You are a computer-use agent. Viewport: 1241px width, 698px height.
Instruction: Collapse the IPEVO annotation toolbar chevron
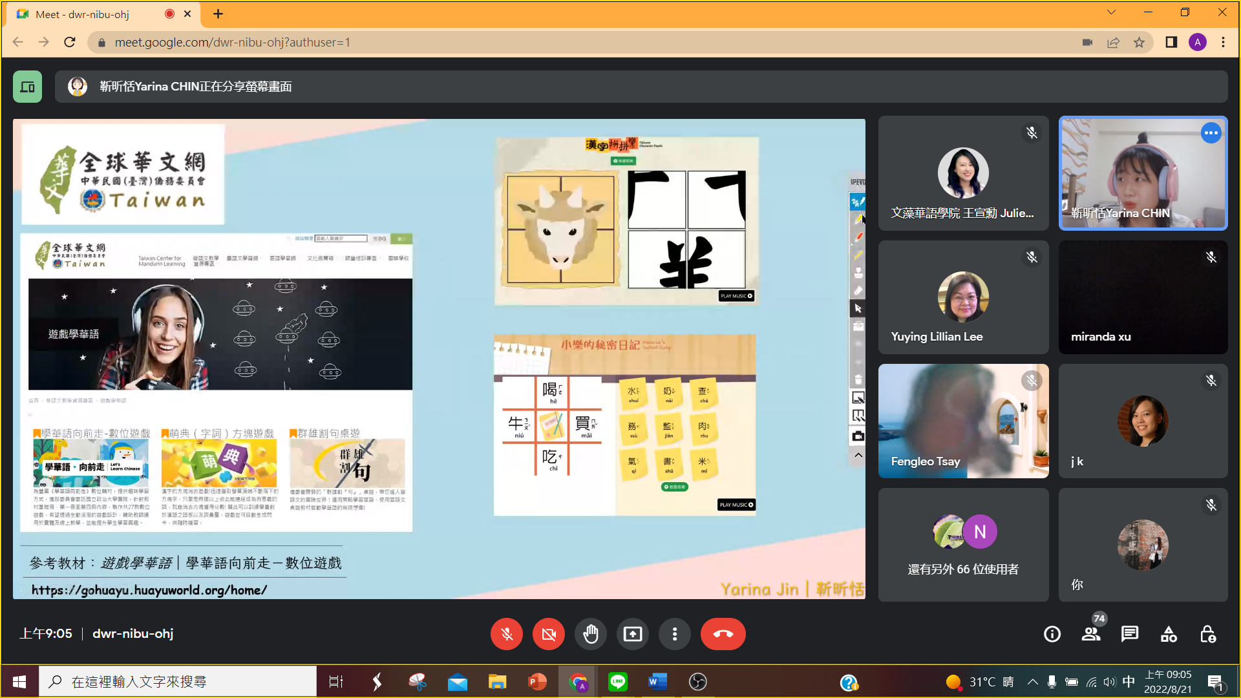858,455
